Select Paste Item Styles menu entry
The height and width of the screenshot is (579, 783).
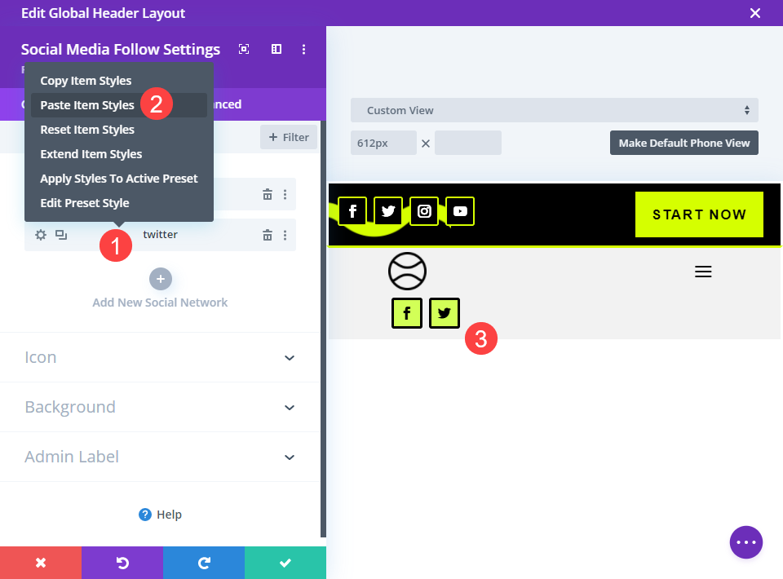[x=87, y=105]
